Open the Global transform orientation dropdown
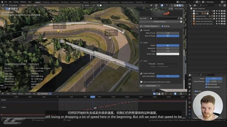 87,5
